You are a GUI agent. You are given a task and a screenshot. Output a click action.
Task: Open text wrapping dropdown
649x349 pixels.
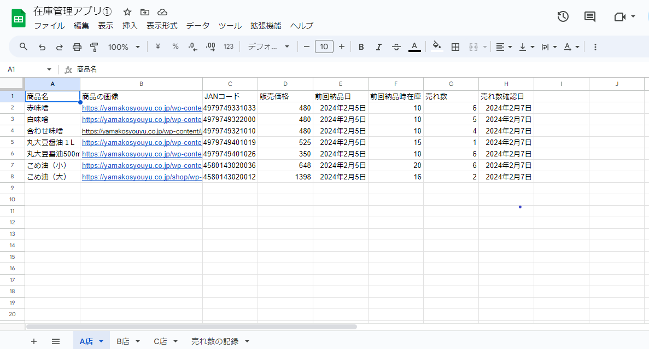pos(549,47)
